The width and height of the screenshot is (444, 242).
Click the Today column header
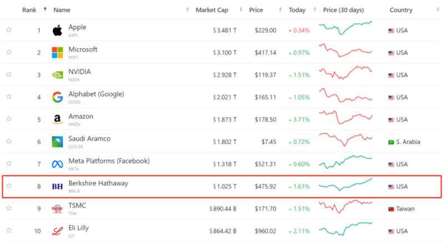(x=297, y=10)
